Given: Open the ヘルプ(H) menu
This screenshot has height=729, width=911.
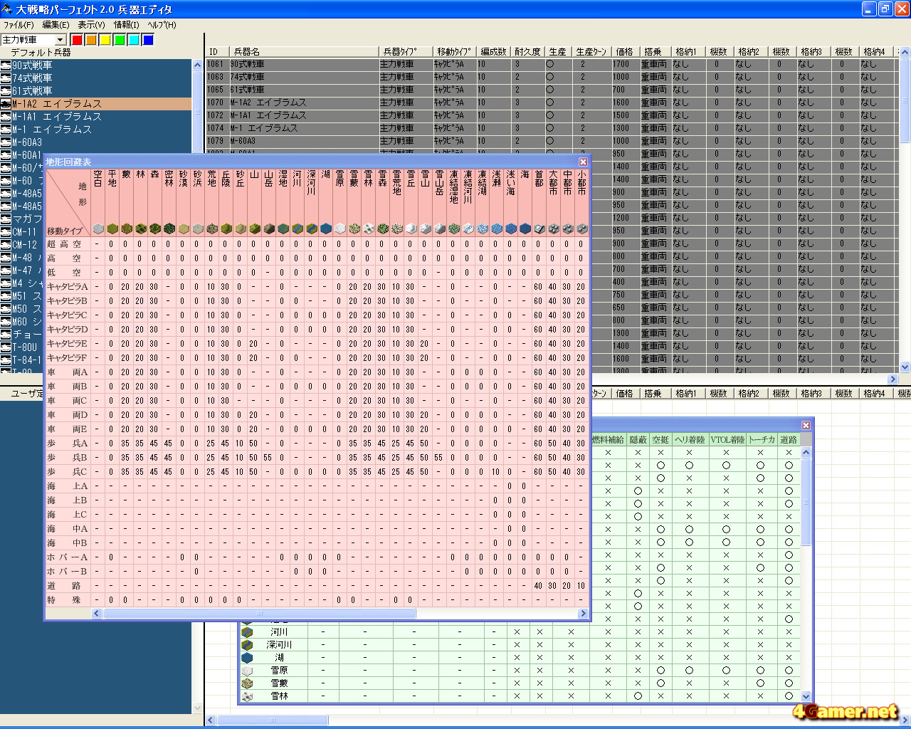Looking at the screenshot, I should pos(162,25).
